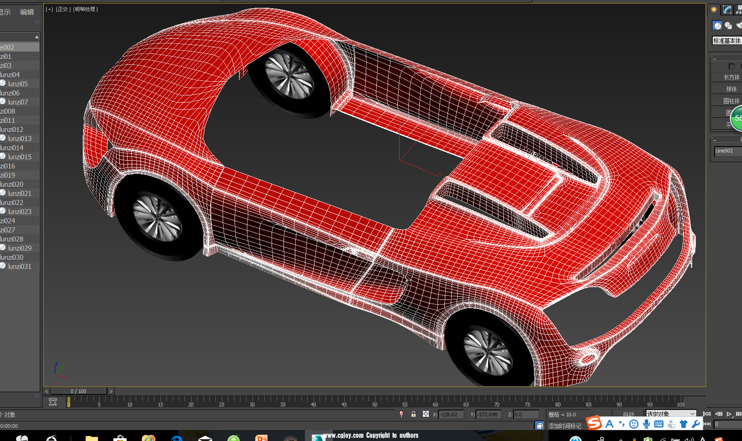Viewport: 742px width, 441px height.
Task: Open Sogou toolbox wrench icon
Action: tap(696, 424)
